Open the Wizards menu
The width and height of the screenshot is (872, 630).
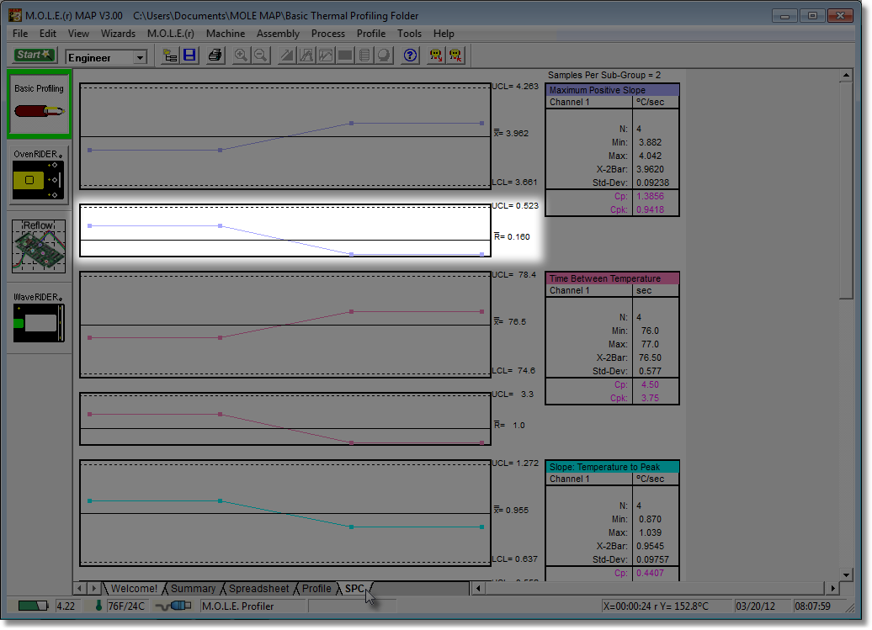118,34
